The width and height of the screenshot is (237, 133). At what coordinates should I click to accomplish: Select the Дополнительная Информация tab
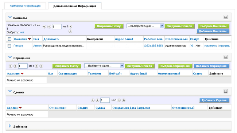pyautogui.click(x=75, y=6)
